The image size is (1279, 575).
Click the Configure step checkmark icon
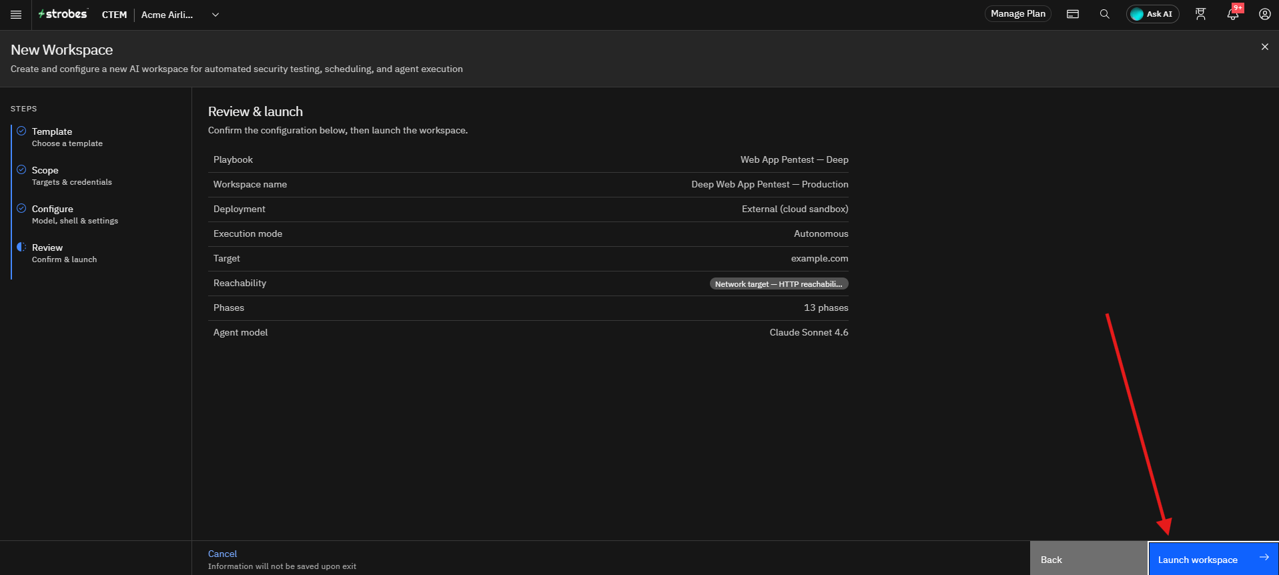point(21,208)
